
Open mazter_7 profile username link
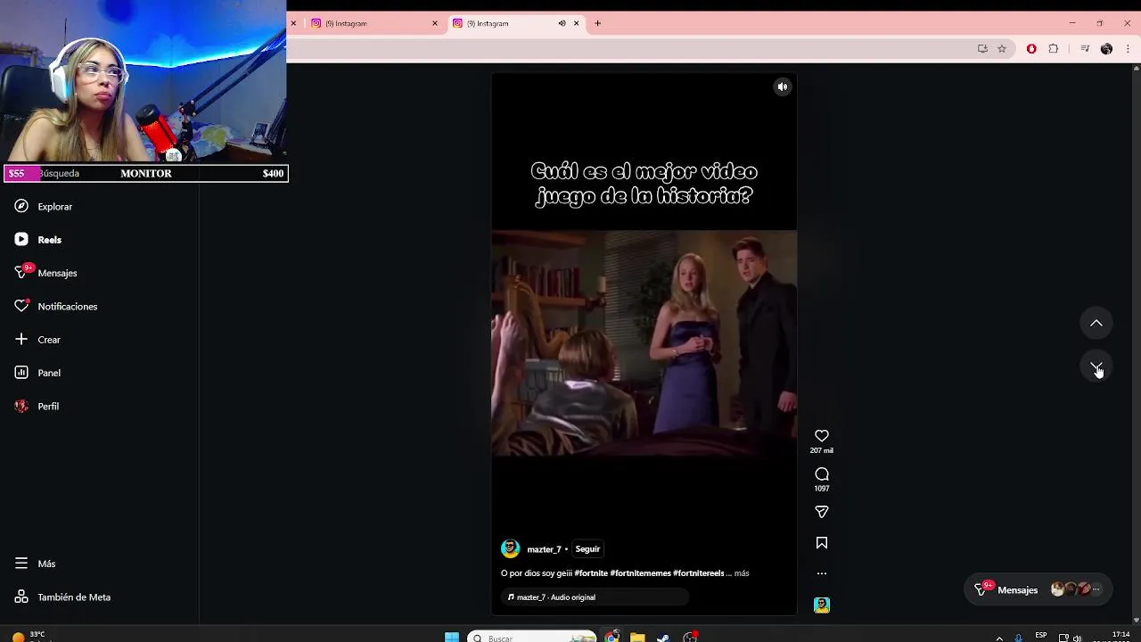tap(544, 549)
